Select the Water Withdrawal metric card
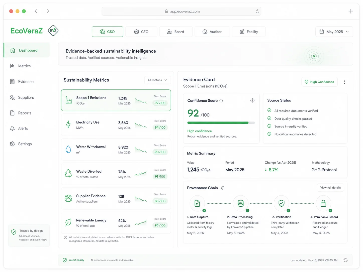363x272 pixels. pos(116,149)
